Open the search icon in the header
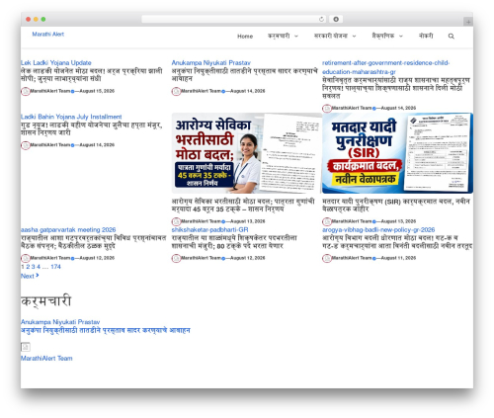The height and width of the screenshot is (418, 494). click(x=451, y=37)
